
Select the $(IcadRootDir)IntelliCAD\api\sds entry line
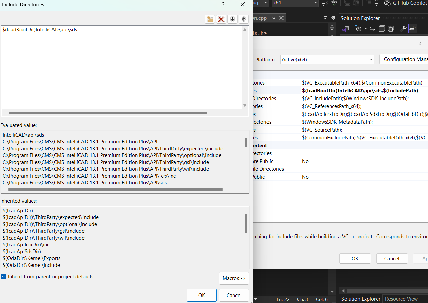pyautogui.click(x=40, y=30)
